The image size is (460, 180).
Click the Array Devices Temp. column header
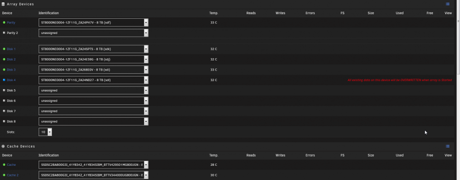coord(213,13)
